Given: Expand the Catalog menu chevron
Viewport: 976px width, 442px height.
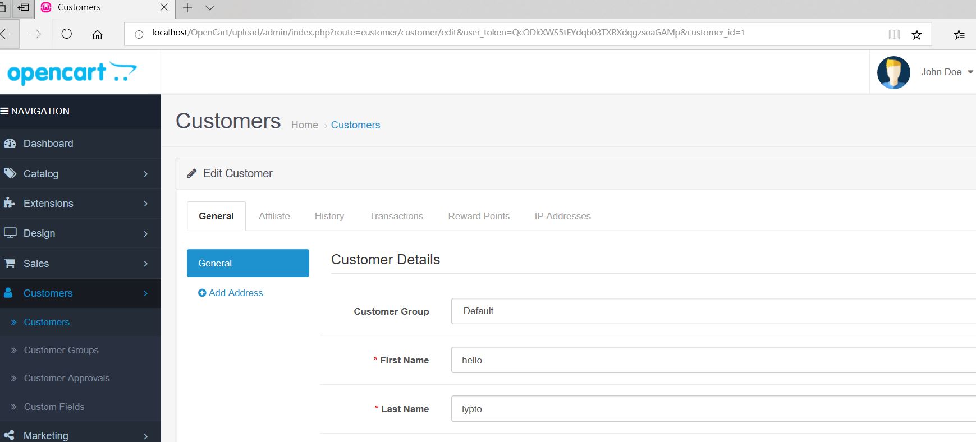Looking at the screenshot, I should tap(145, 174).
